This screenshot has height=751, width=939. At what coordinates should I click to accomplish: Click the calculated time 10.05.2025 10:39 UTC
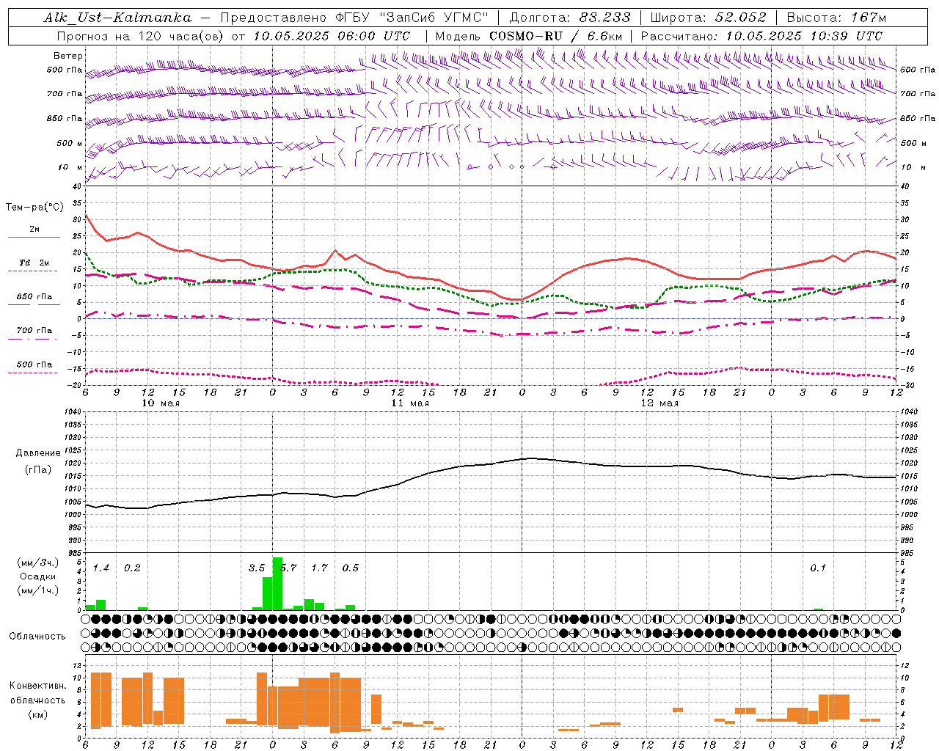(x=804, y=35)
